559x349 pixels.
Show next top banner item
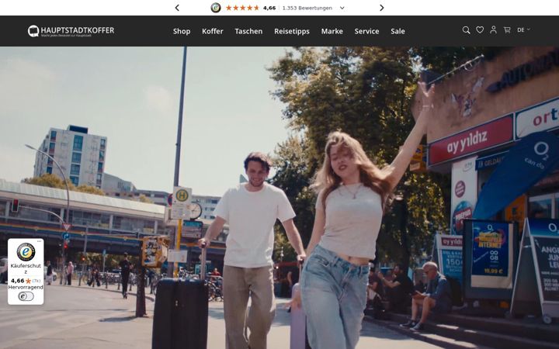(x=382, y=8)
